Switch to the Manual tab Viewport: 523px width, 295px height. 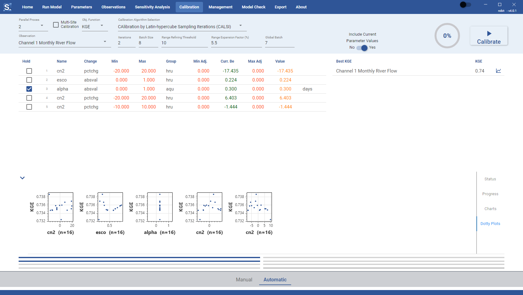coord(244,280)
